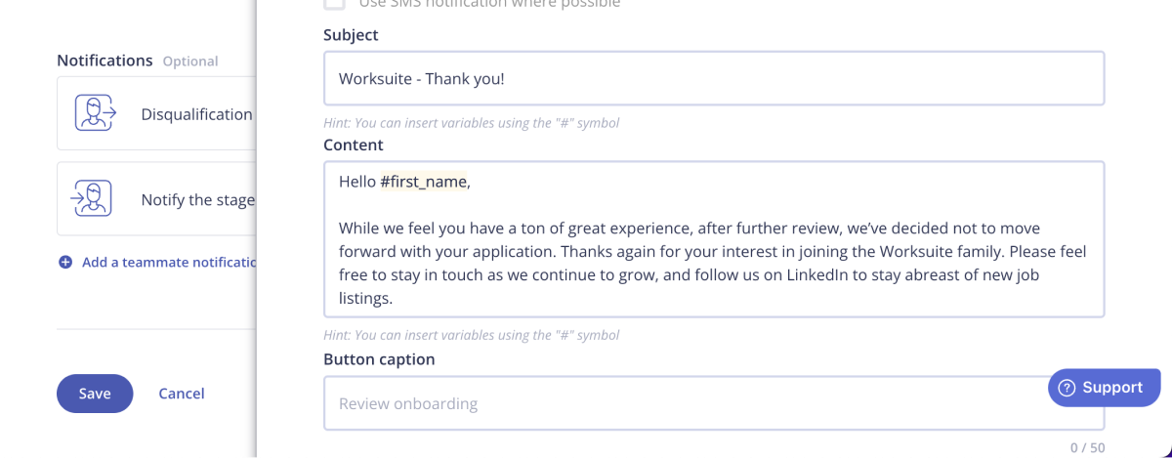Viewport: 1172px width, 458px height.
Task: Click the Notify the stage icon
Action: (91, 199)
